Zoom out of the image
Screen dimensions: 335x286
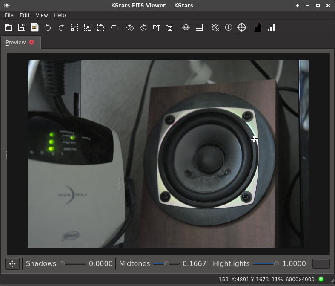[88, 27]
